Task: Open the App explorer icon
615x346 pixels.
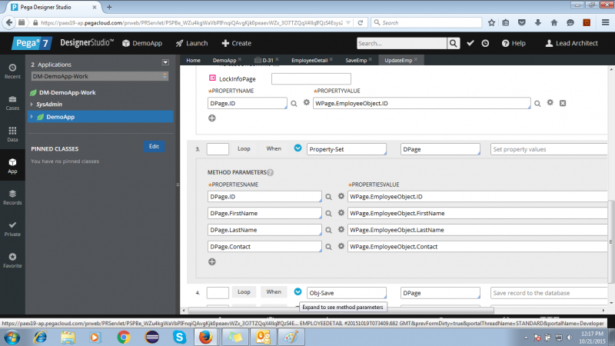Action: point(12,166)
